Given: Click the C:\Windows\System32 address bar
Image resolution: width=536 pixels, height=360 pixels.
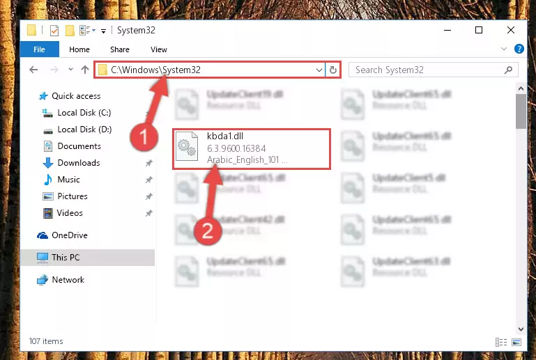Looking at the screenshot, I should click(x=209, y=70).
